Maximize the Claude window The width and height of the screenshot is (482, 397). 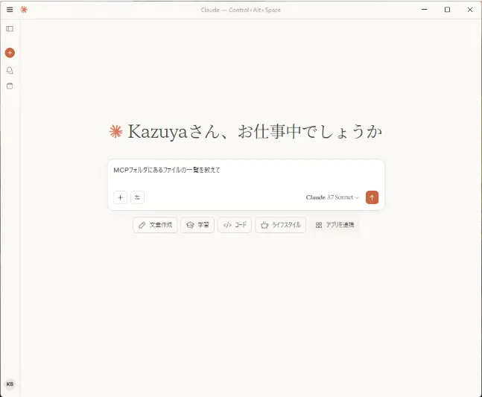tap(447, 10)
